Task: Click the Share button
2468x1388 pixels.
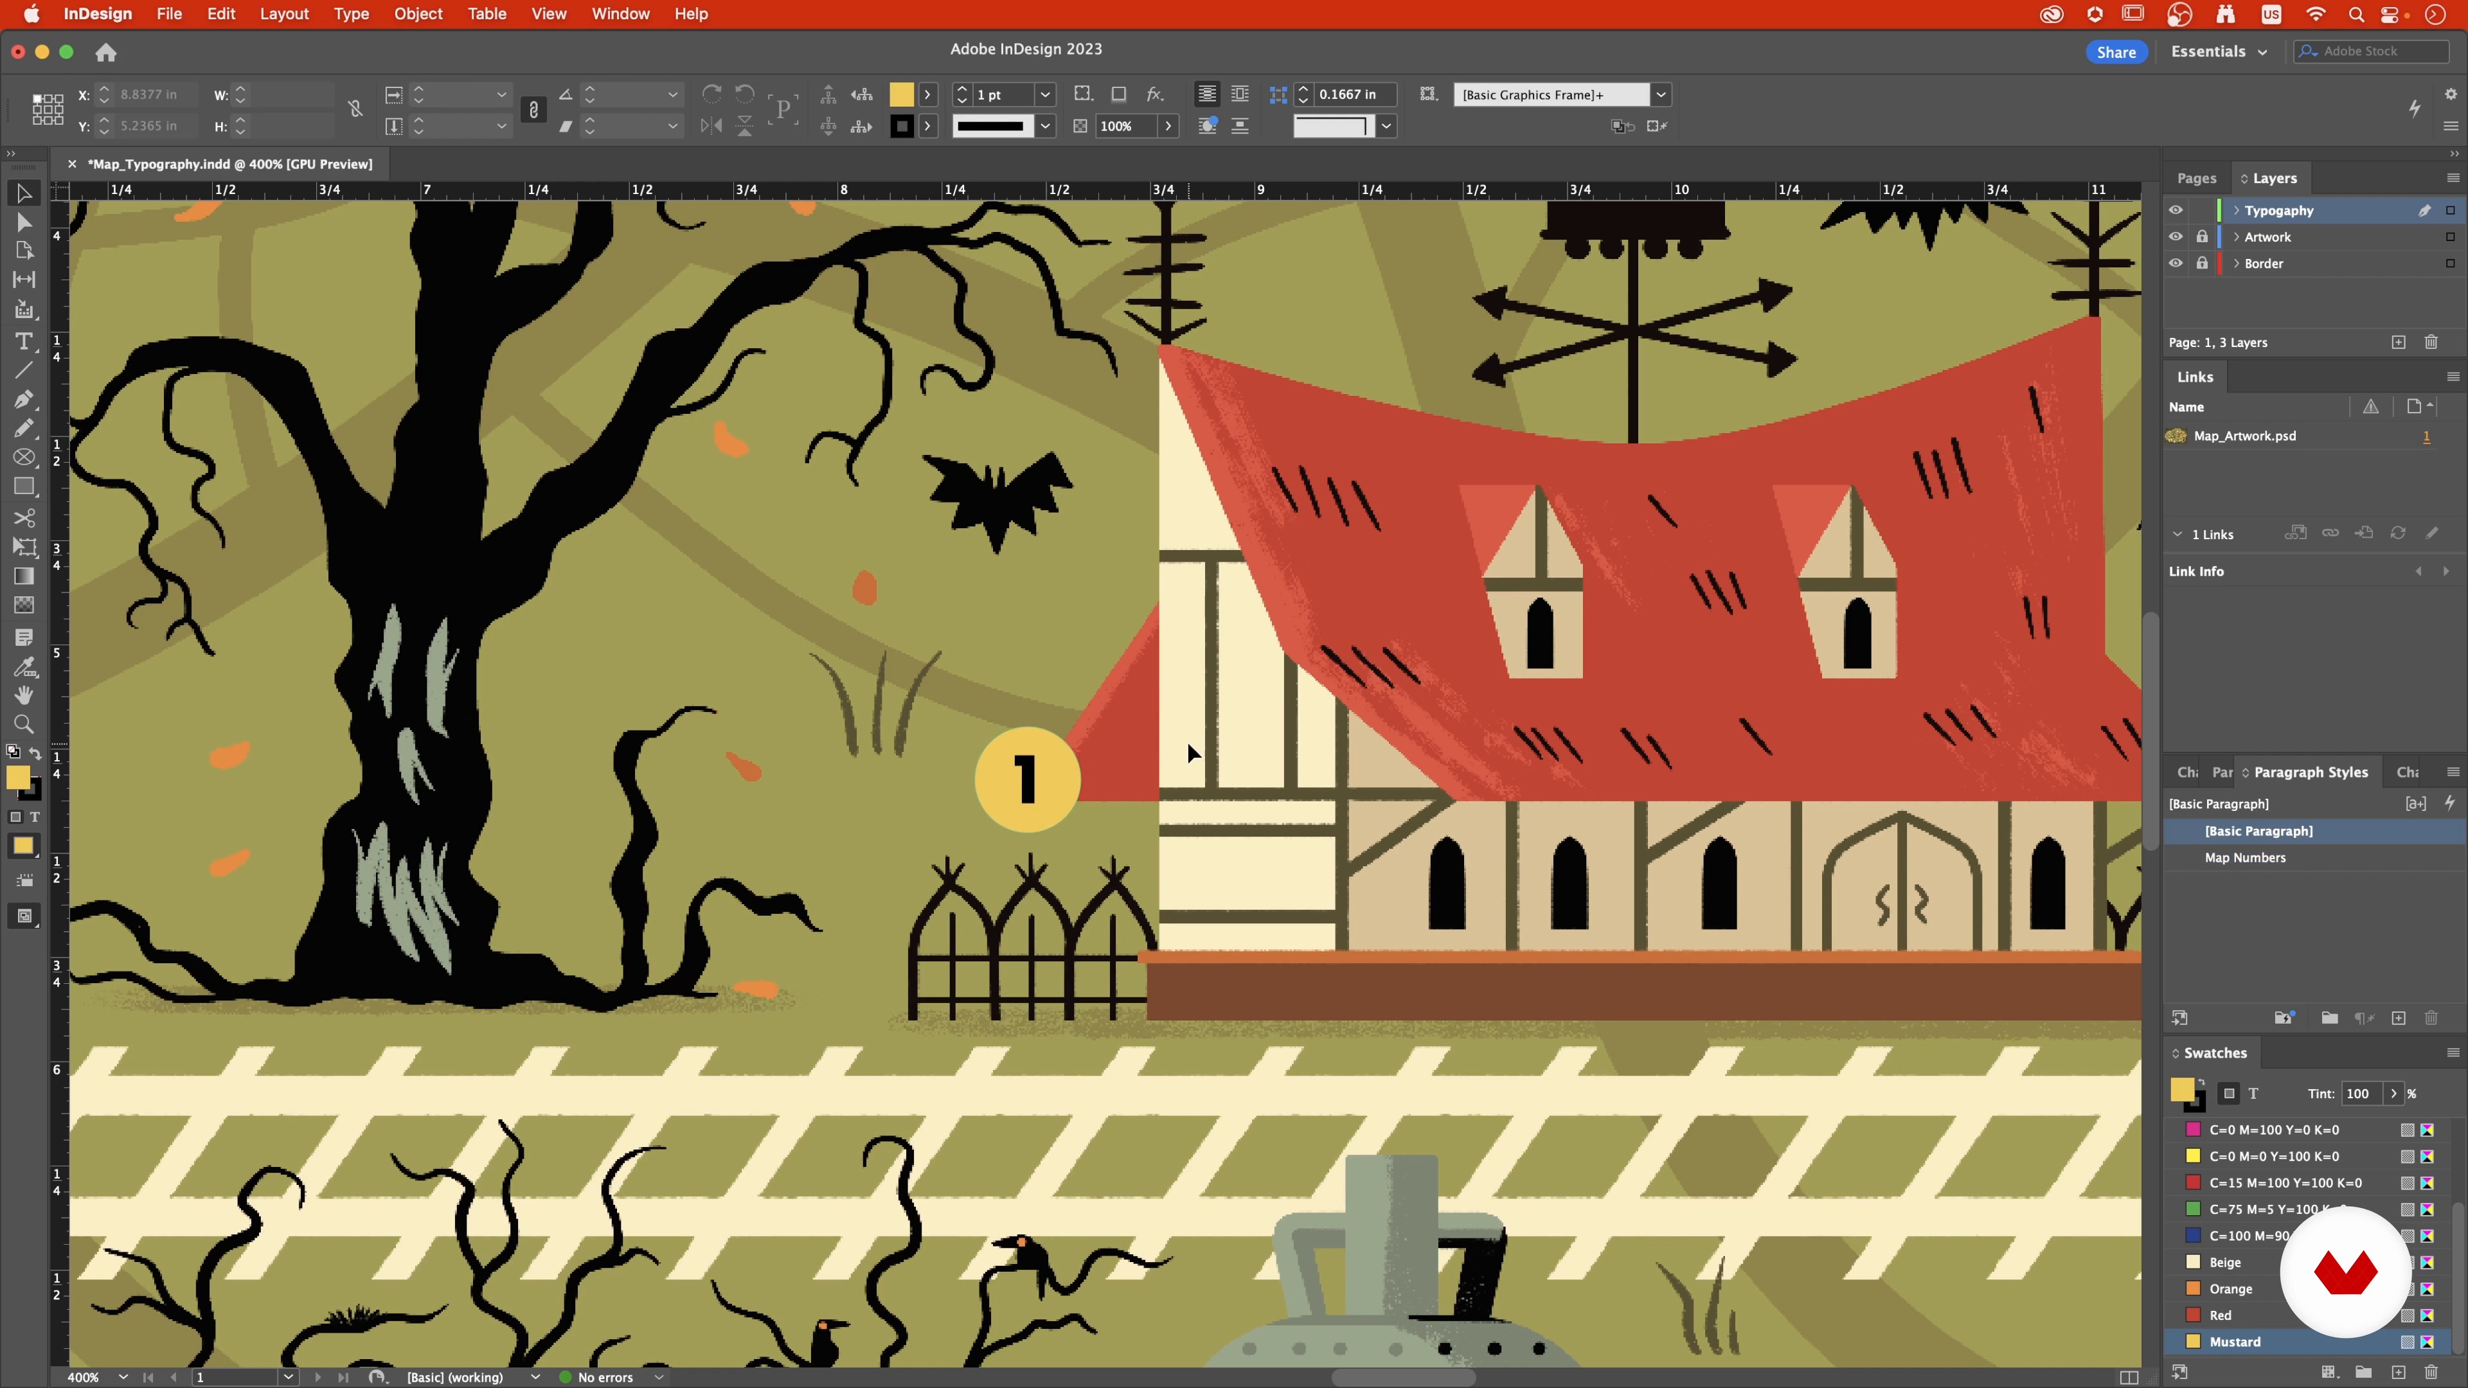Action: tap(2115, 51)
